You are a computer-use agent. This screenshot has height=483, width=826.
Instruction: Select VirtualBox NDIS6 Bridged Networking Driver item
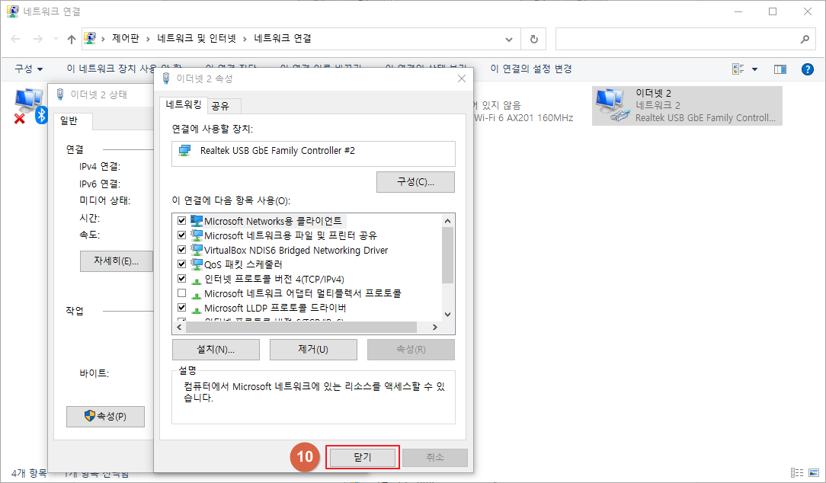(296, 250)
